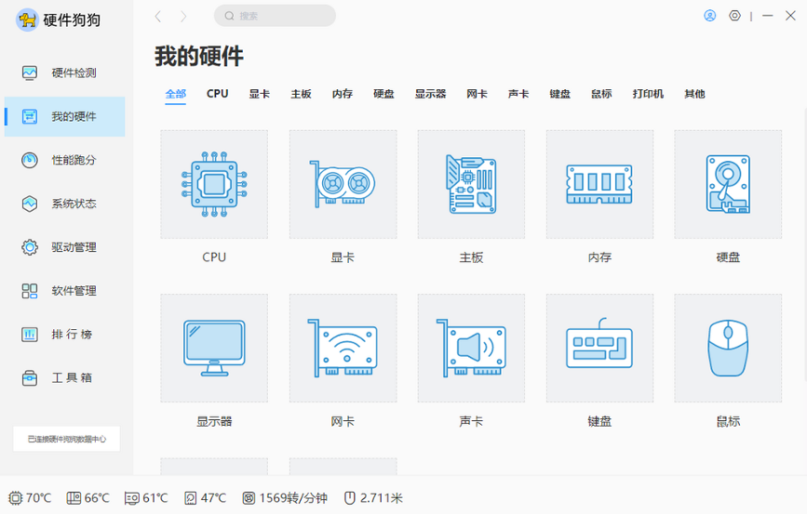Click the 47°C temperature reading

(213, 498)
